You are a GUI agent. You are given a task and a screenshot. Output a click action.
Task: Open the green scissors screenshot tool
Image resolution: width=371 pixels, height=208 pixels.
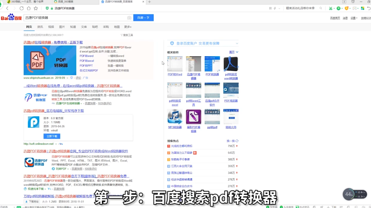(331, 8)
